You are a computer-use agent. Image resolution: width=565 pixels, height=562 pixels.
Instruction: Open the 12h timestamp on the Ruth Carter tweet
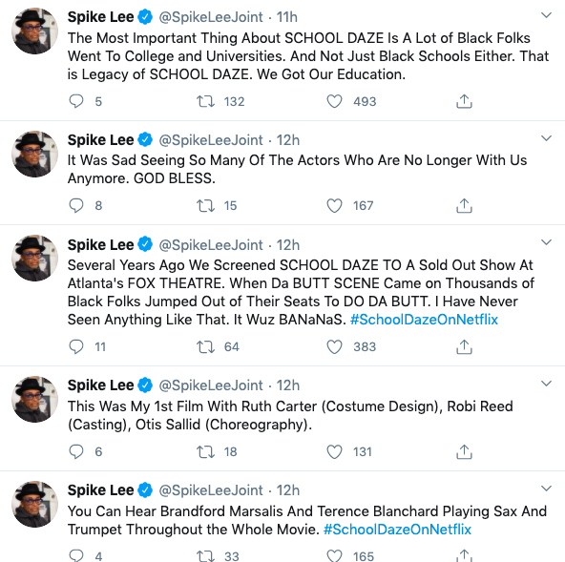(x=287, y=385)
